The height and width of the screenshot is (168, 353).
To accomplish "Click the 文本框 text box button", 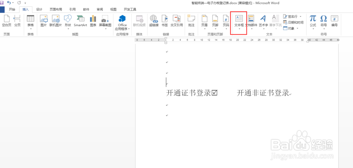I will coord(239,22).
